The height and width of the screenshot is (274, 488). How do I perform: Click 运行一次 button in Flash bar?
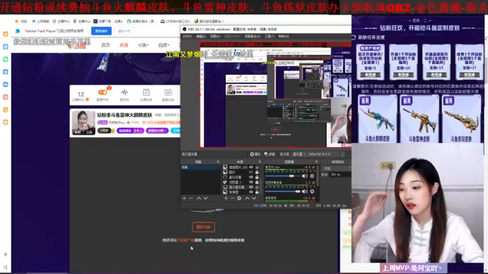[x=124, y=31]
